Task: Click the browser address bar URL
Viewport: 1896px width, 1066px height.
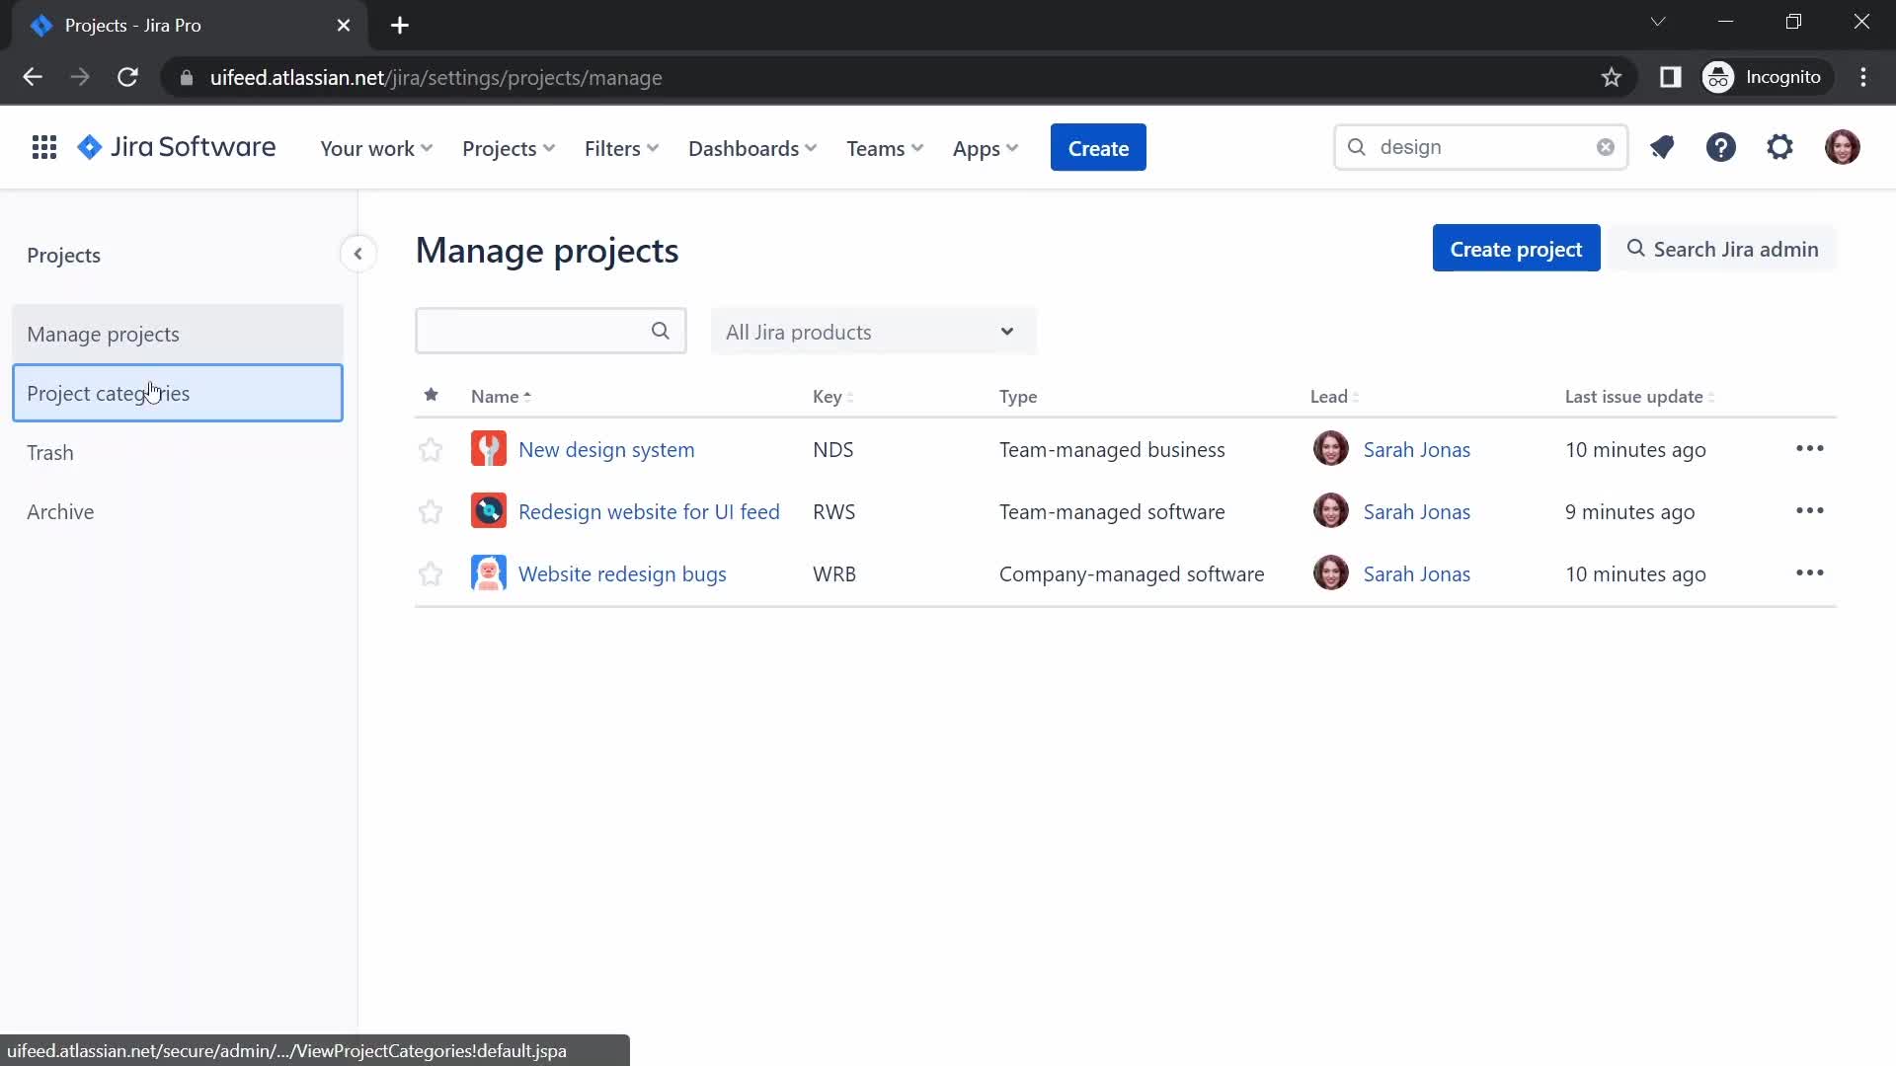Action: tap(435, 77)
